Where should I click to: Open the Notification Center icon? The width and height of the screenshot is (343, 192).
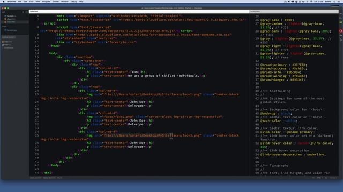coord(339,2)
